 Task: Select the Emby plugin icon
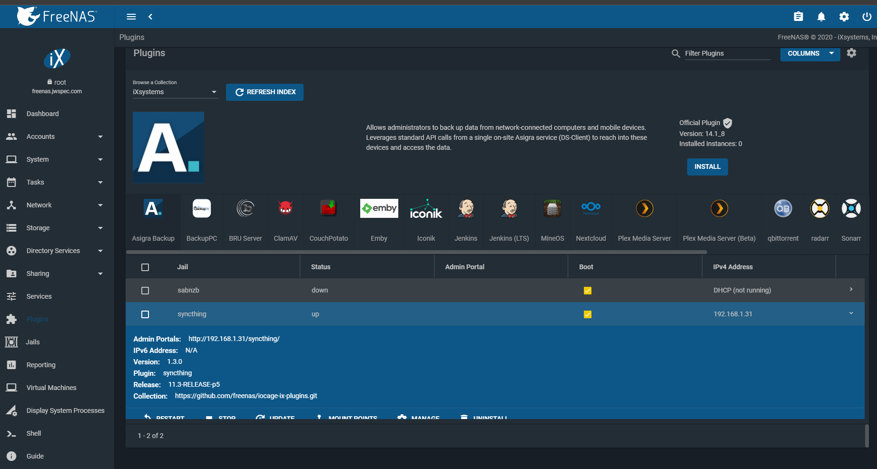pos(379,208)
